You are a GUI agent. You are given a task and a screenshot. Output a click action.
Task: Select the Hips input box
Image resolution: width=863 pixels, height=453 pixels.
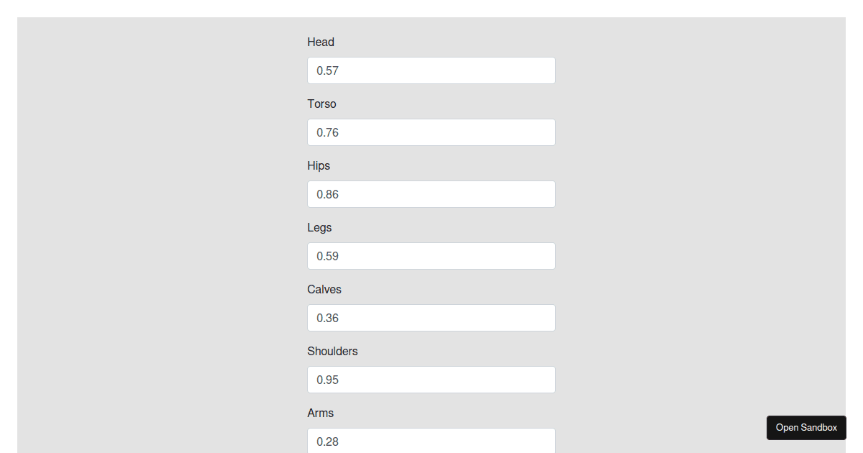pyautogui.click(x=431, y=194)
